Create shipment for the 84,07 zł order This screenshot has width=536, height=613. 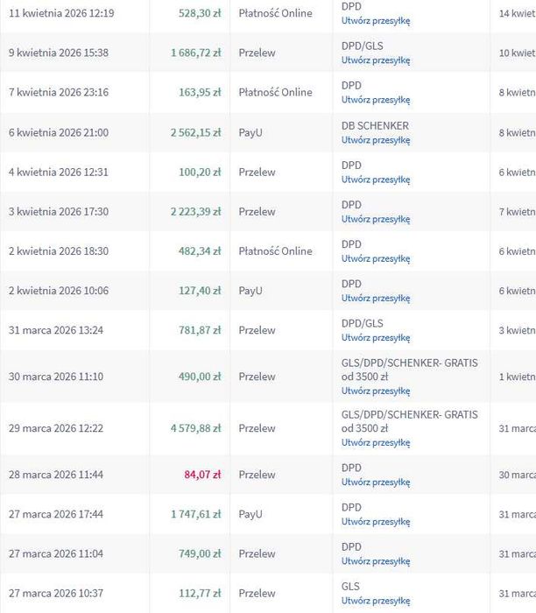[376, 482]
